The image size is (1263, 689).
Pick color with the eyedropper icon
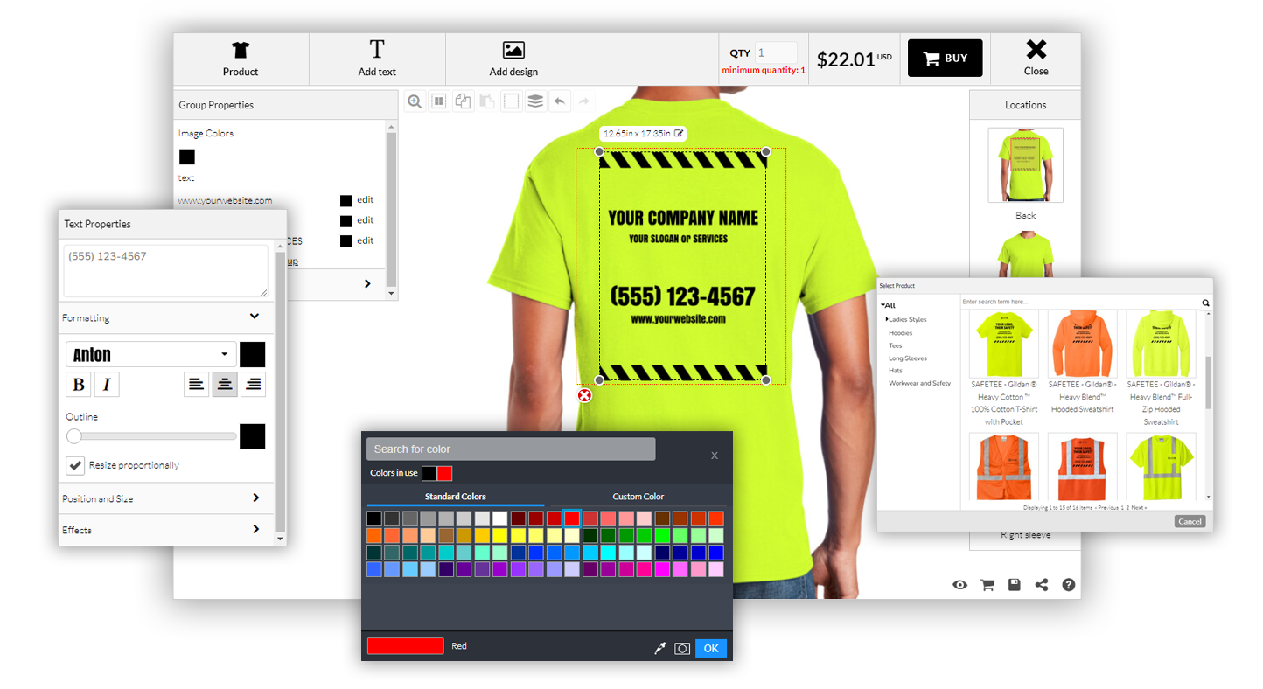660,648
